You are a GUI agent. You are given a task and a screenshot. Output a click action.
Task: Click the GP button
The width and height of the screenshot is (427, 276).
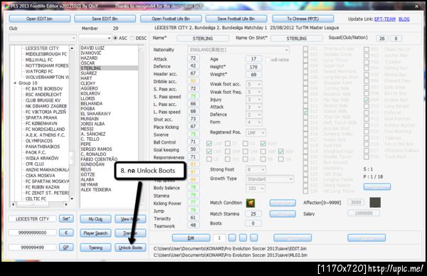click(x=66, y=248)
